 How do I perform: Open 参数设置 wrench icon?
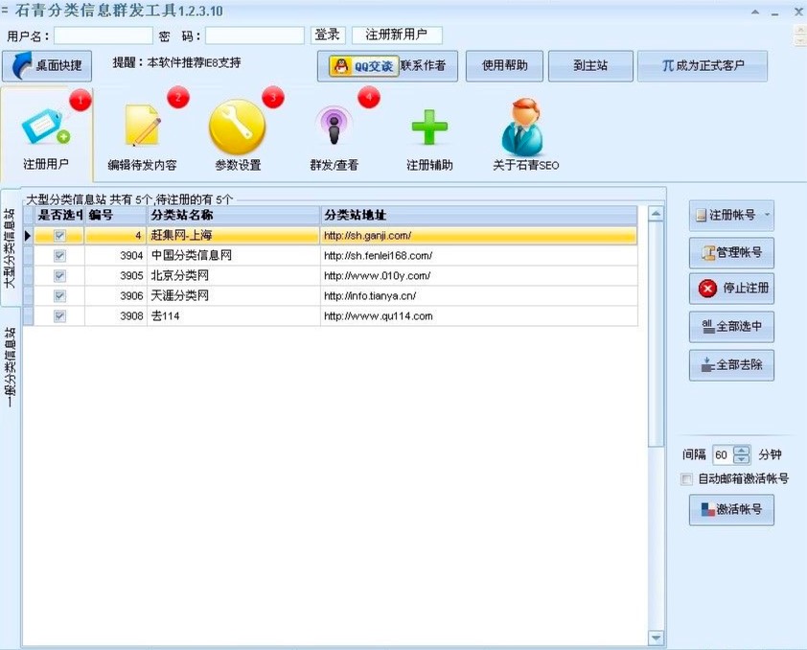click(237, 127)
